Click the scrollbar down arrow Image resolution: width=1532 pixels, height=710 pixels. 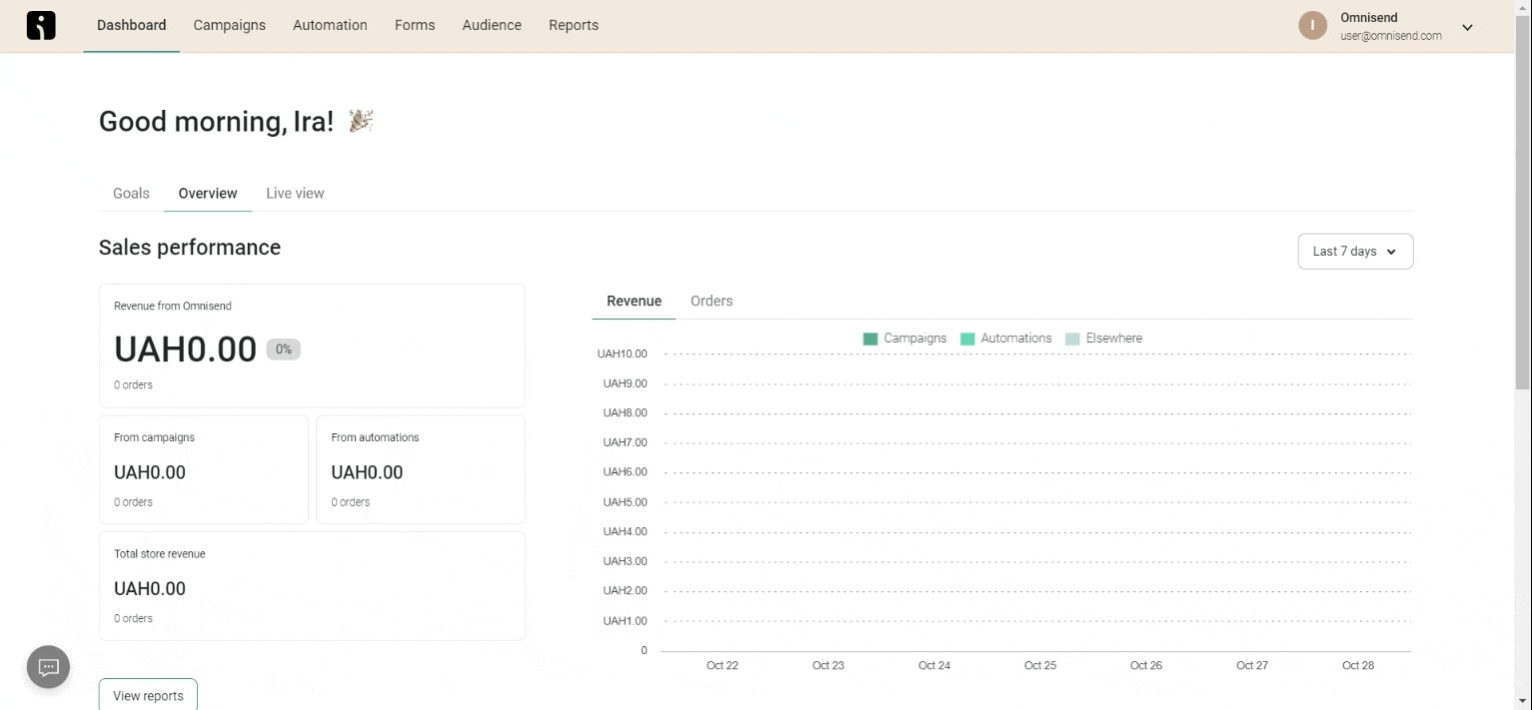click(x=1522, y=701)
